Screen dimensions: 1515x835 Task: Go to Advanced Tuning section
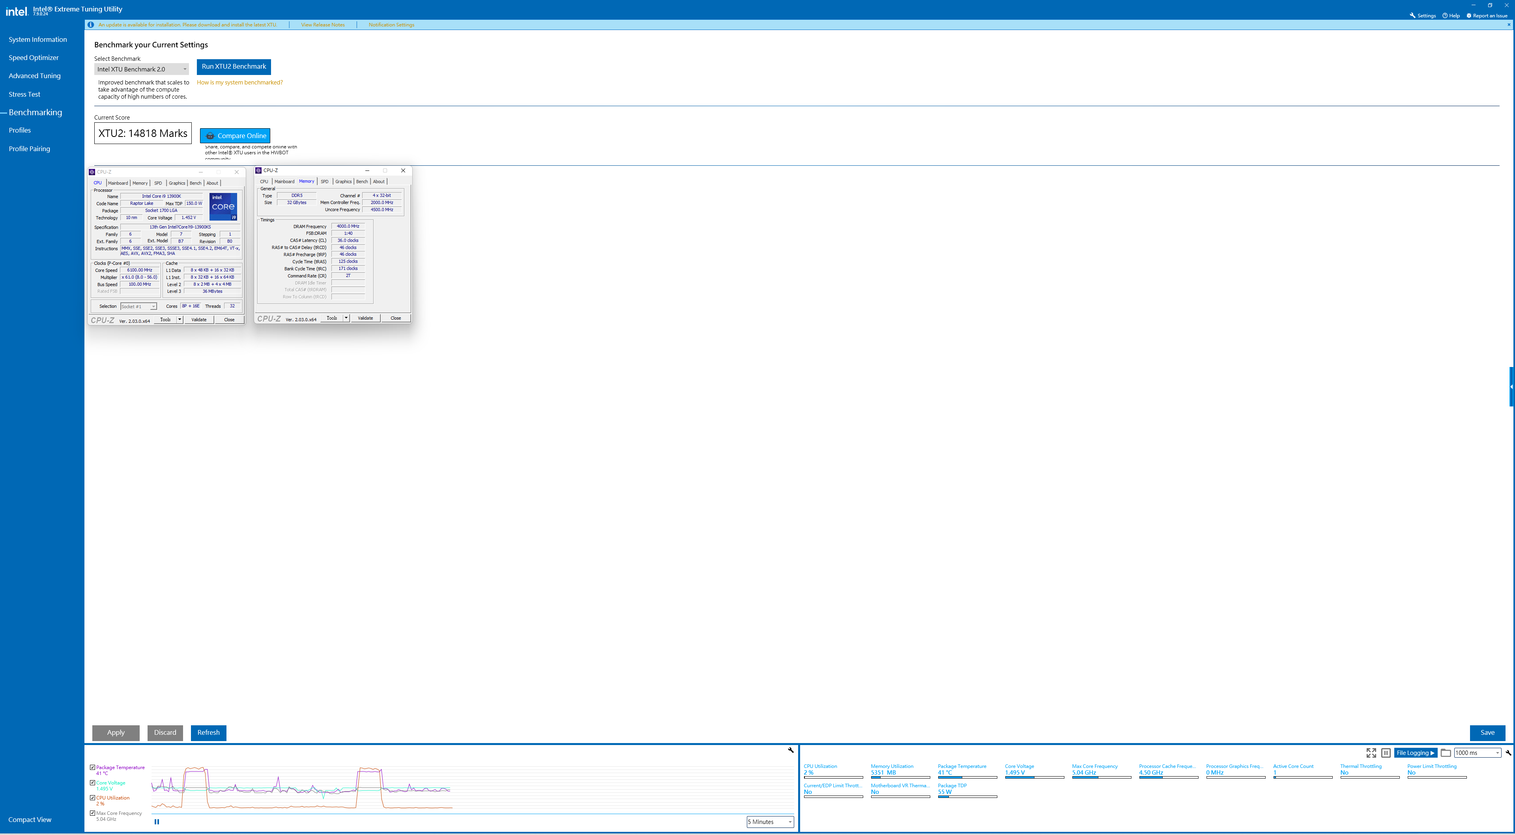[x=35, y=76]
